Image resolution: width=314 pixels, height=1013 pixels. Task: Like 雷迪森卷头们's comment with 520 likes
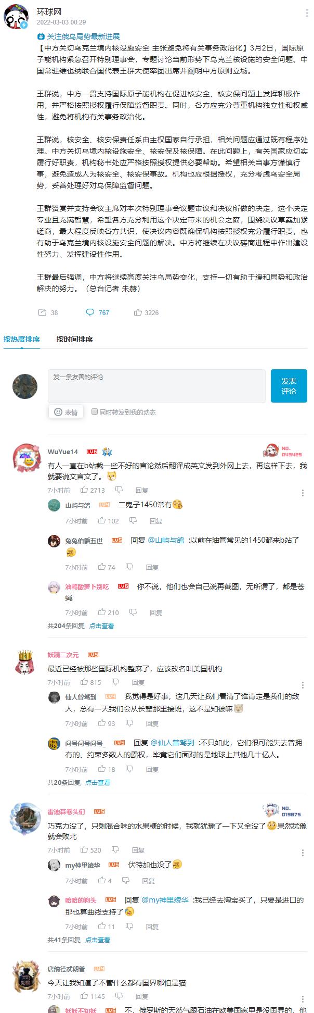pos(84,850)
